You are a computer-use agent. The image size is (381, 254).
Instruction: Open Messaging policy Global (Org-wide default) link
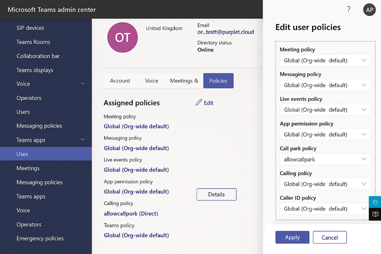136,148
